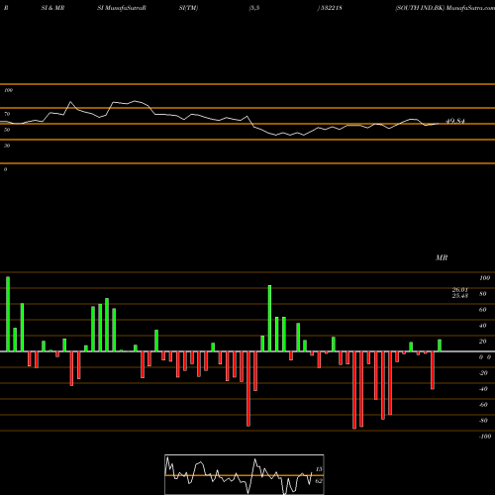Screen dimensions: 495x495
Task: Click the '(SOUTH IND.BK) MunafaSutra.com' header text
Action: 445,8
